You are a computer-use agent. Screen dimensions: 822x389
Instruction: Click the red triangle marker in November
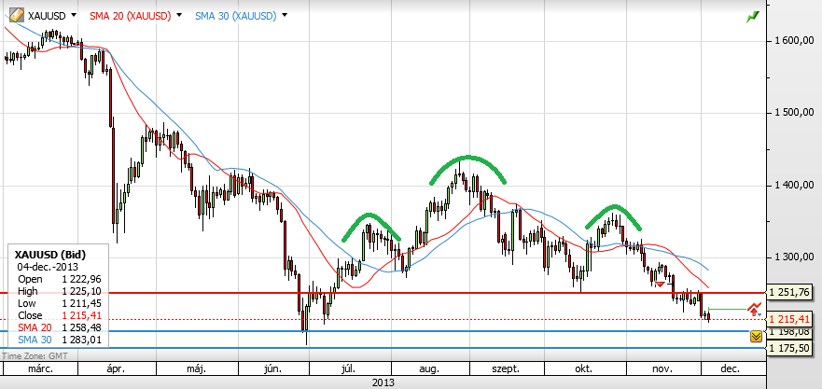tap(661, 285)
